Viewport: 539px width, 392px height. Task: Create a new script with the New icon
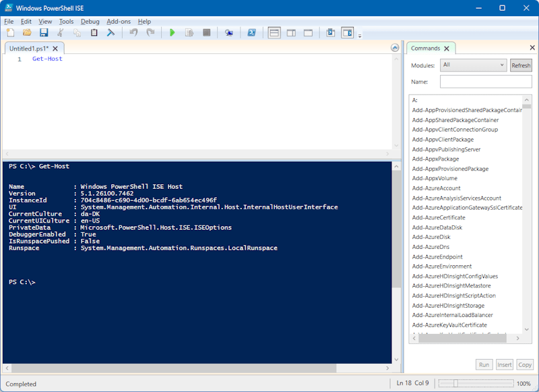pos(9,32)
